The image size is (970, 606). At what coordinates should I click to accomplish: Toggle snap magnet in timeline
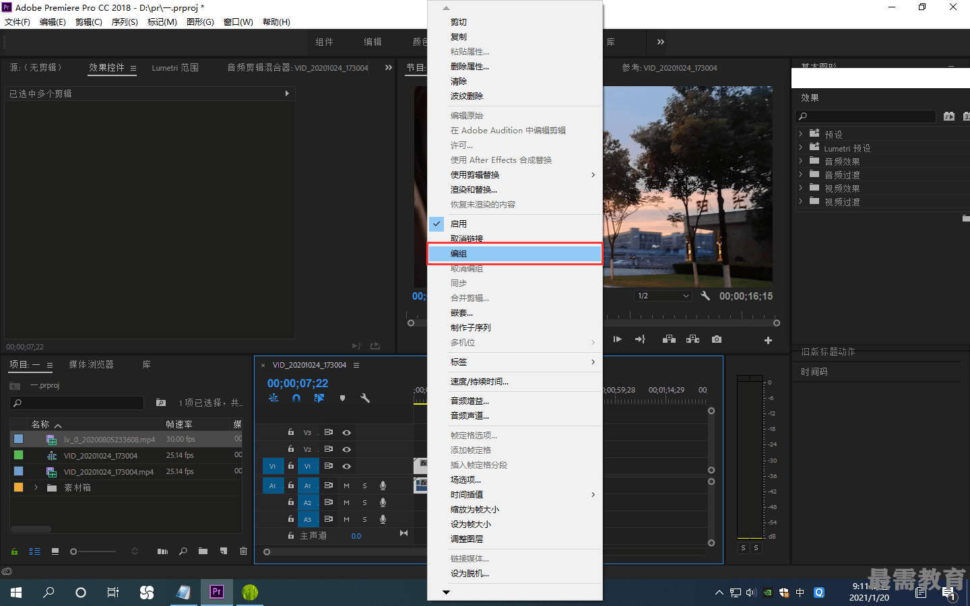[296, 398]
